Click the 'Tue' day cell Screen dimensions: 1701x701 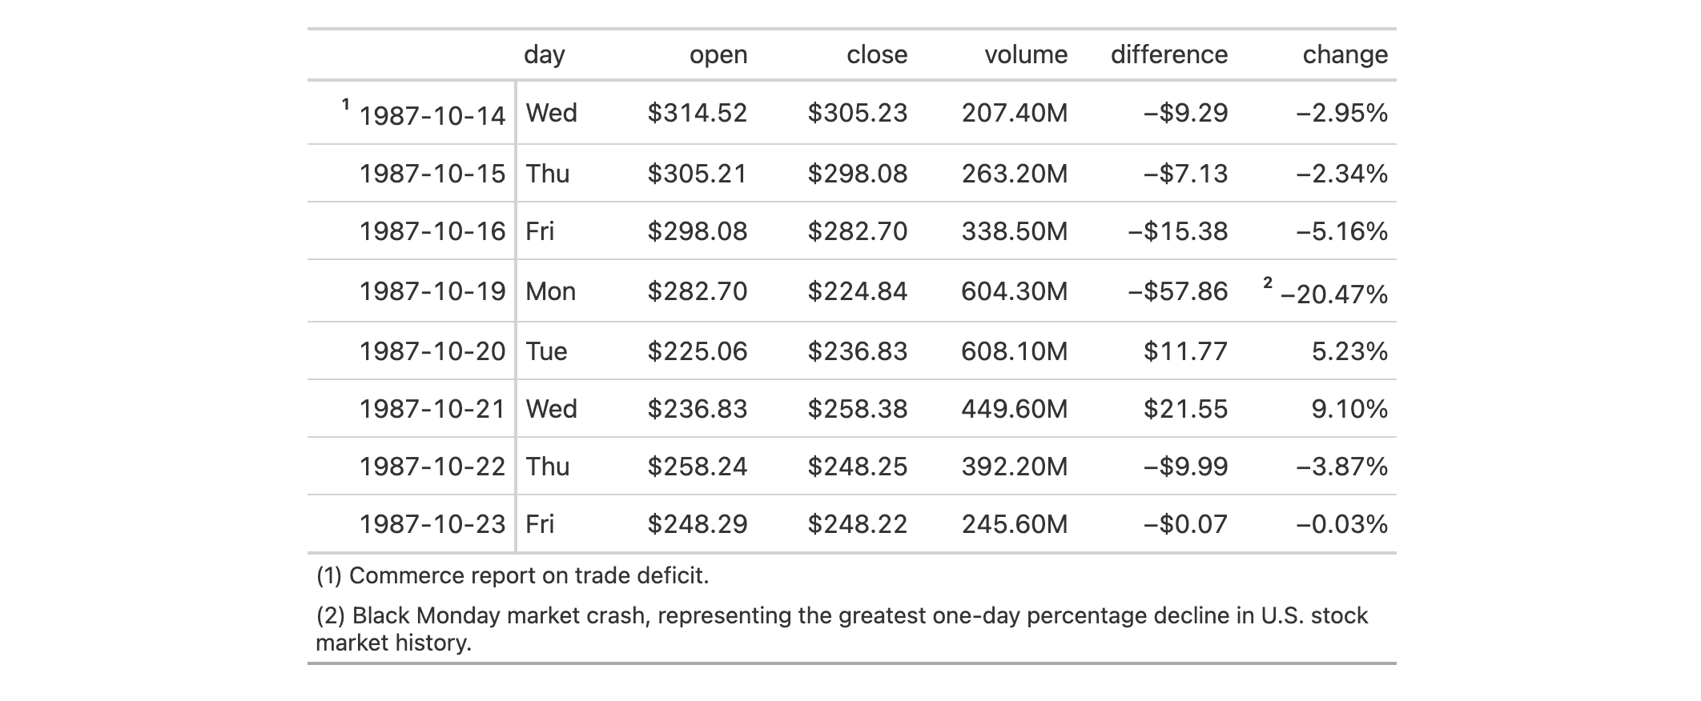[x=546, y=351]
